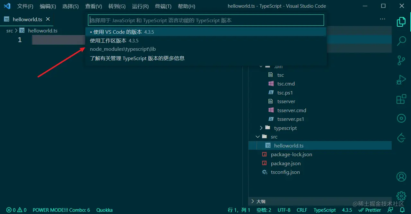Open the Explorer view in activity bar

[x=401, y=22]
